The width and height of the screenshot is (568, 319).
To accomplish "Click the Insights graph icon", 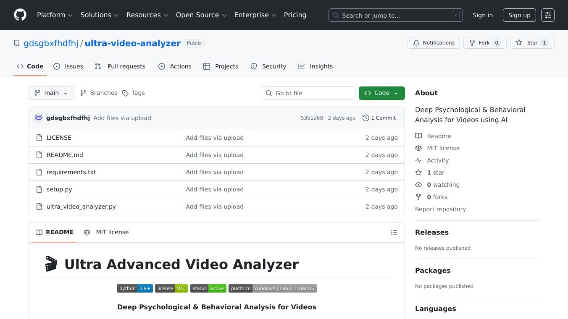I will coord(301,66).
